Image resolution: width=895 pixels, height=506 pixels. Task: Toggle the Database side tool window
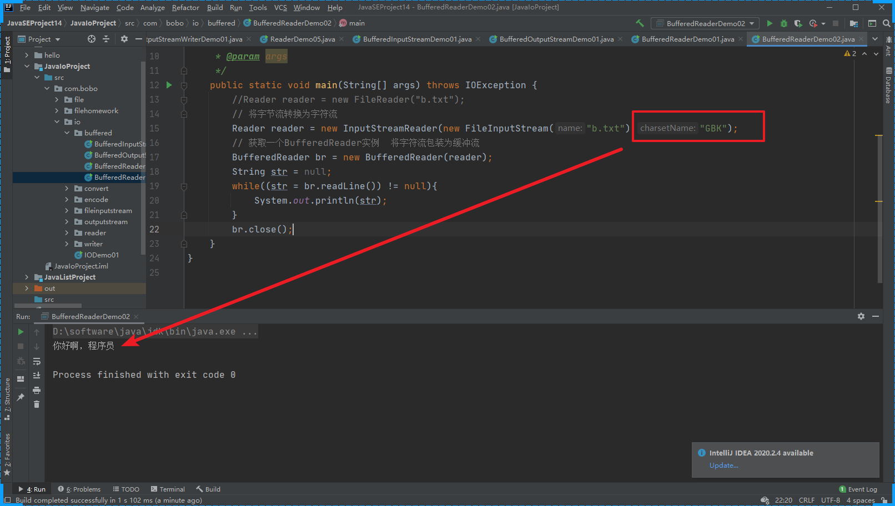(x=888, y=85)
